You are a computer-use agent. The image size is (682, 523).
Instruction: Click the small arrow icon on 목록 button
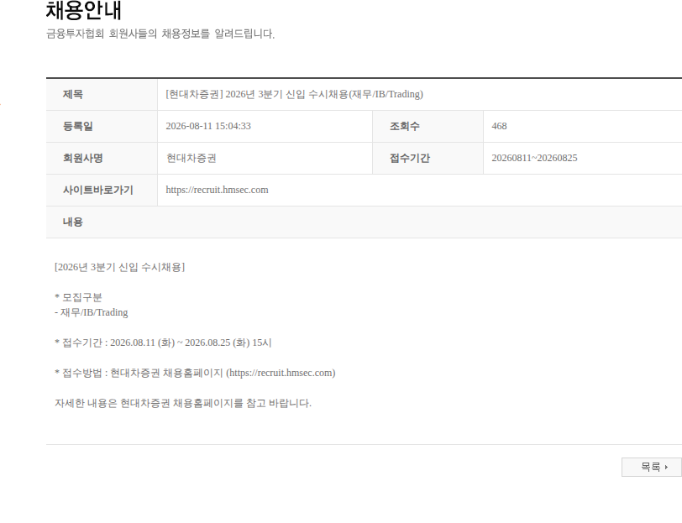pos(666,467)
